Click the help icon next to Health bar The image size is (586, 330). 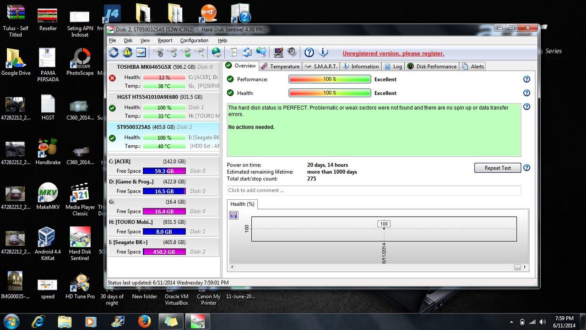point(526,93)
